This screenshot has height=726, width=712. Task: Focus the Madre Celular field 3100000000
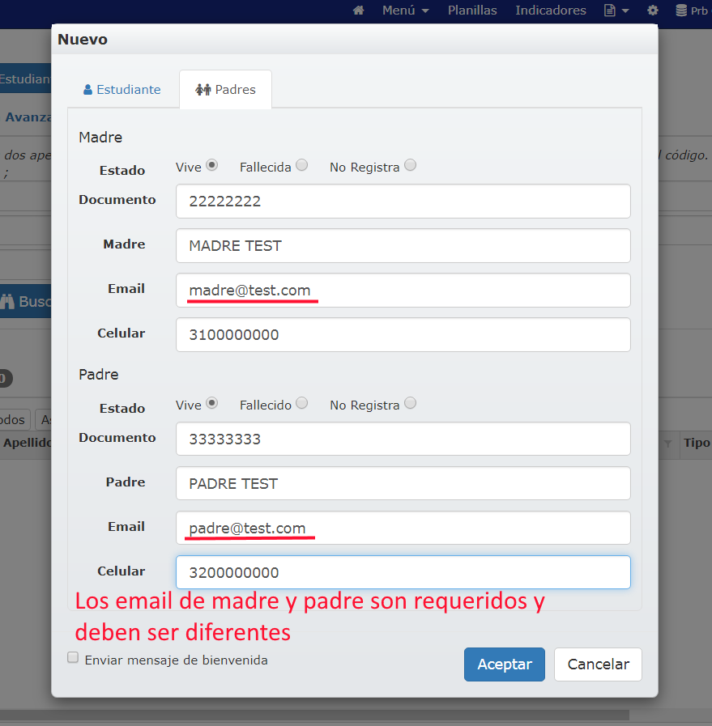pyautogui.click(x=403, y=335)
